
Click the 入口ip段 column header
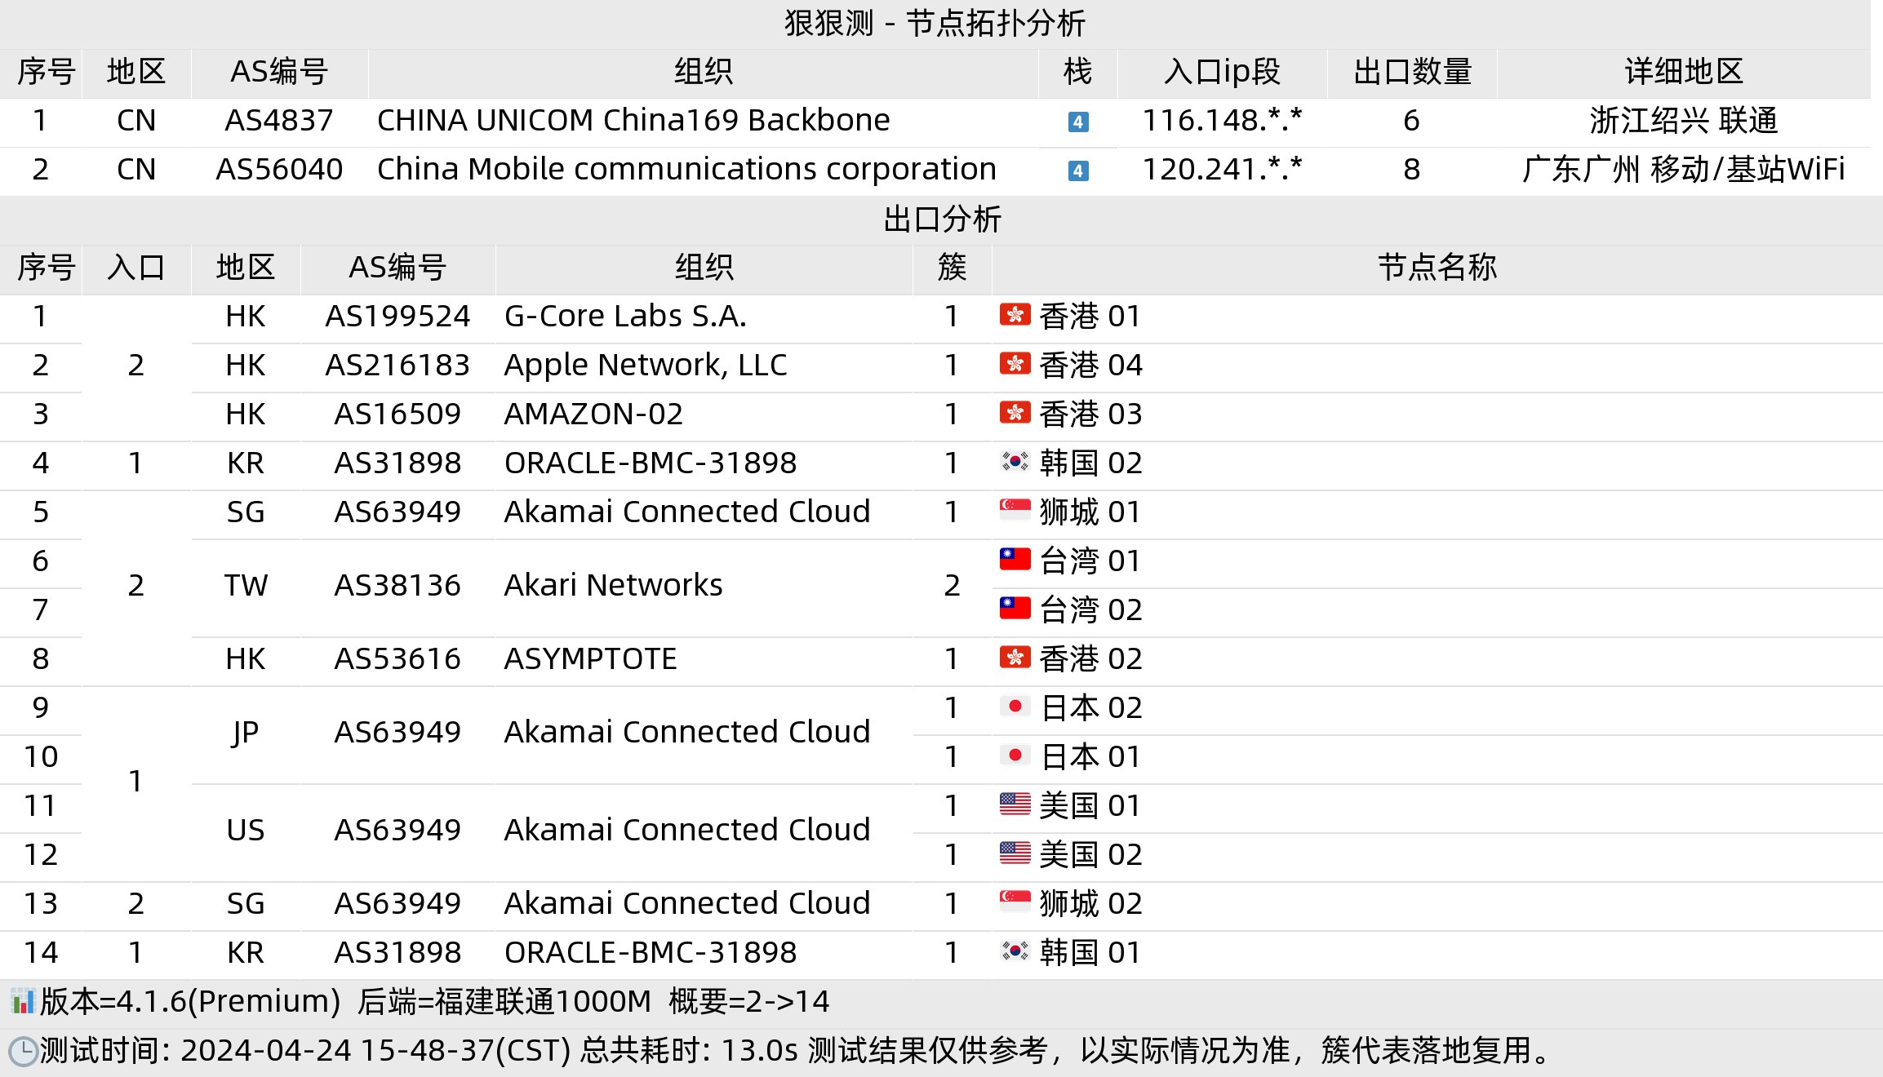coord(1222,72)
